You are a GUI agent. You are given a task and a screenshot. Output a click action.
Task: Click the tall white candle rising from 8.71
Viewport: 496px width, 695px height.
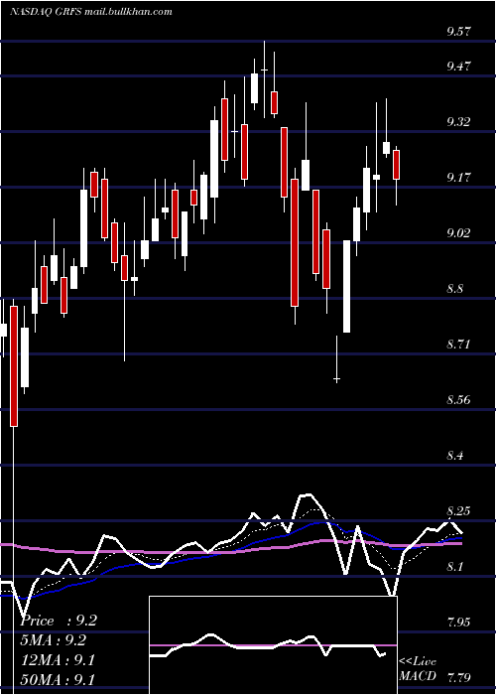[346, 286]
